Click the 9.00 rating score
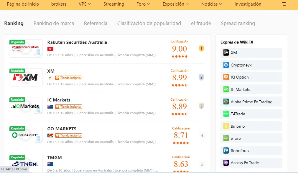This screenshot has width=298, height=173. (180, 49)
